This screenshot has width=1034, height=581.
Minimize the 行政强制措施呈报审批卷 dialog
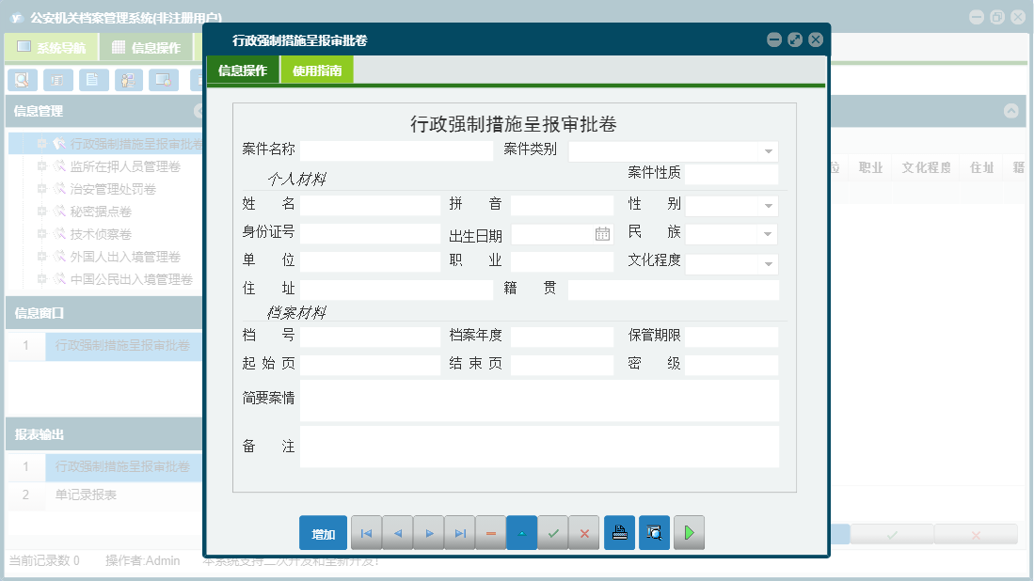tap(774, 40)
